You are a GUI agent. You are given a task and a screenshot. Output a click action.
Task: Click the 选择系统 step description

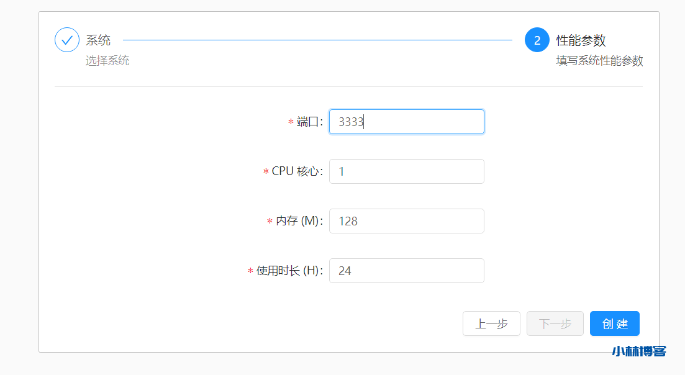107,61
